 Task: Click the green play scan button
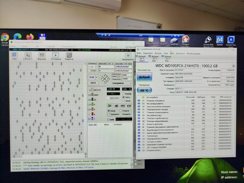(110, 106)
